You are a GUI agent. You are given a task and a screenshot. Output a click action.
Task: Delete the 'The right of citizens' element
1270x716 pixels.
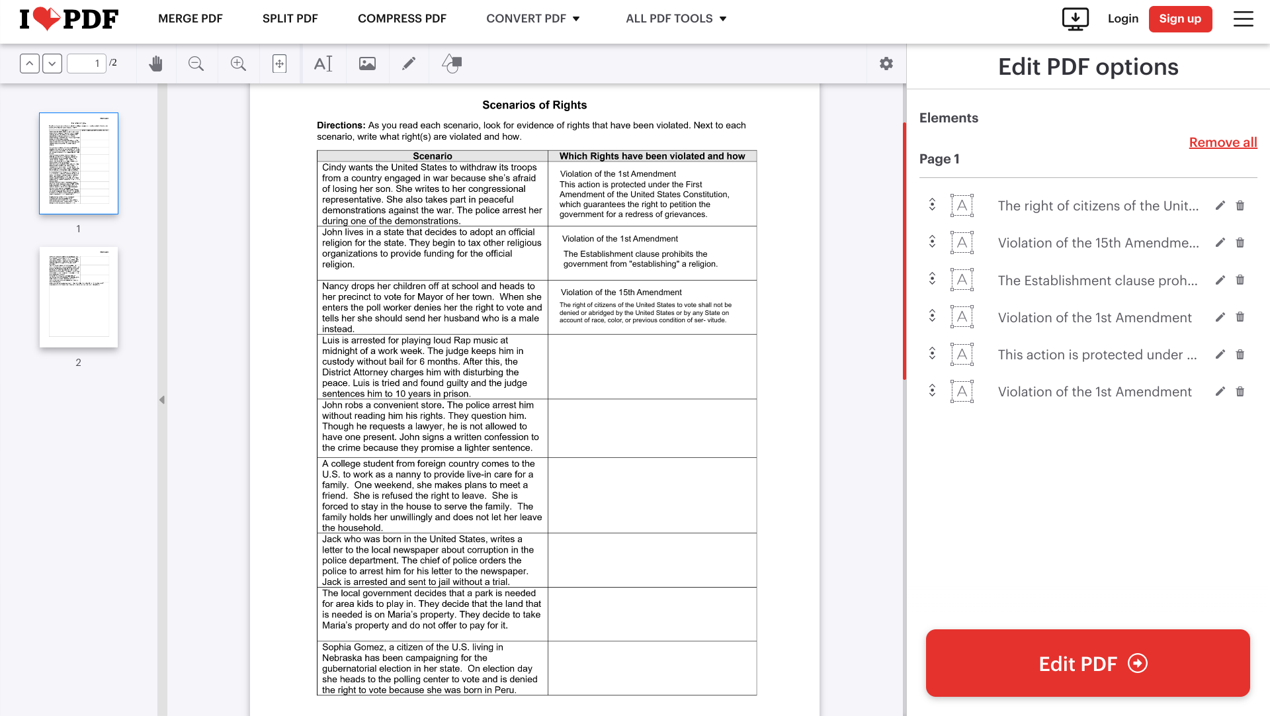click(1241, 205)
